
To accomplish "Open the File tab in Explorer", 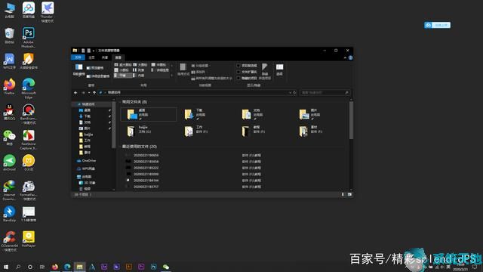I will pyautogui.click(x=78, y=57).
